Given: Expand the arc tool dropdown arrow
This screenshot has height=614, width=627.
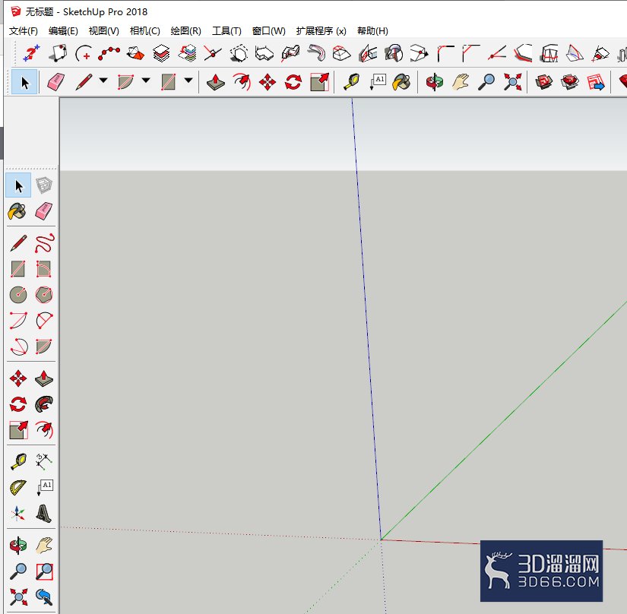Looking at the screenshot, I should pyautogui.click(x=146, y=81).
